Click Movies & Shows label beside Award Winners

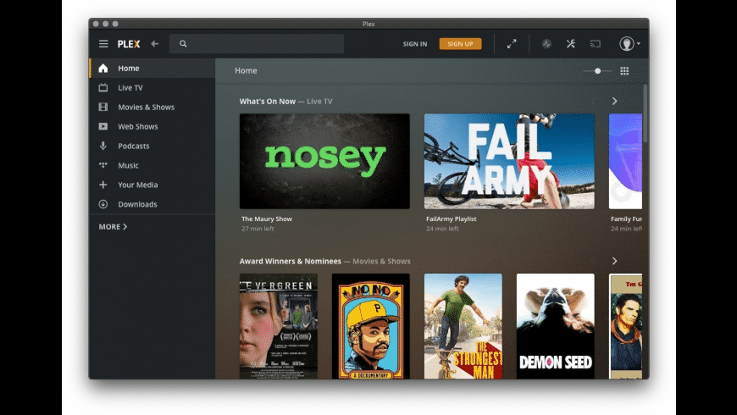pos(381,261)
